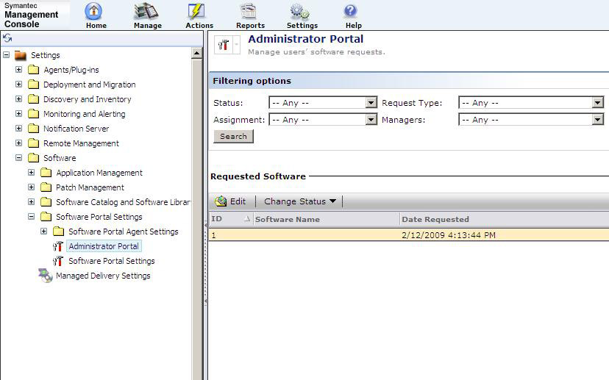Expand the Patch Management node
The height and width of the screenshot is (380, 609).
31,187
